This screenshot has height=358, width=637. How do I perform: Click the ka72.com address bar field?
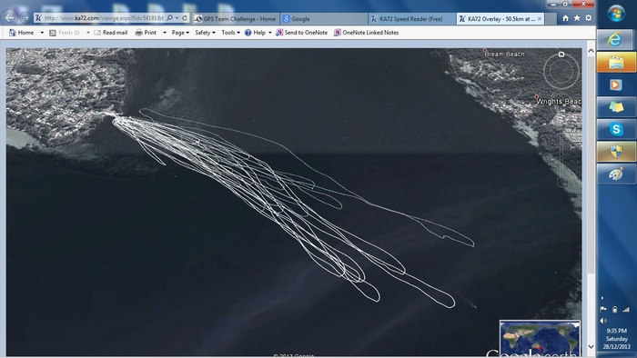[x=104, y=18]
